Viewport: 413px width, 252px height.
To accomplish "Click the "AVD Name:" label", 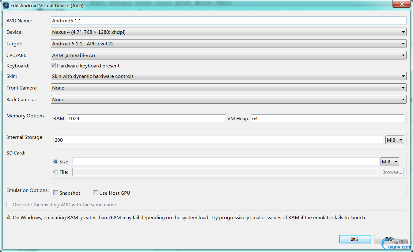I will click(19, 21).
